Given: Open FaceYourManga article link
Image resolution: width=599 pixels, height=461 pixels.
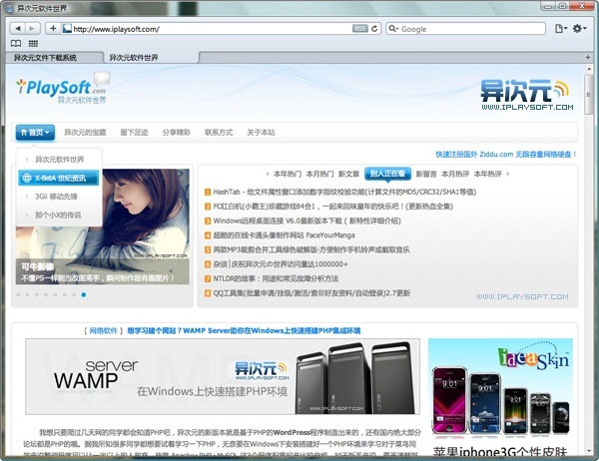Looking at the screenshot, I should tap(284, 235).
